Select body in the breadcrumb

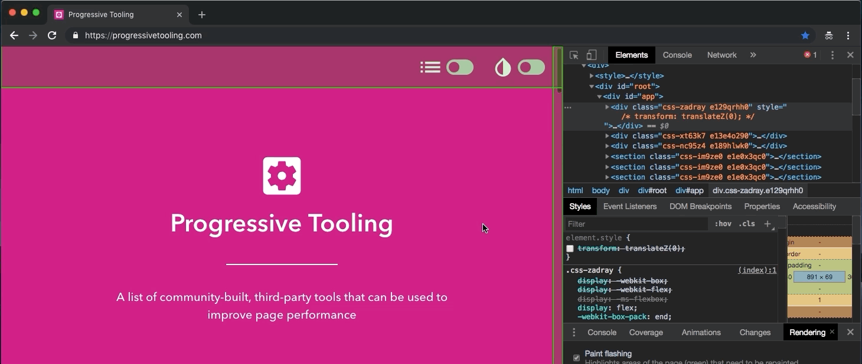pyautogui.click(x=600, y=191)
